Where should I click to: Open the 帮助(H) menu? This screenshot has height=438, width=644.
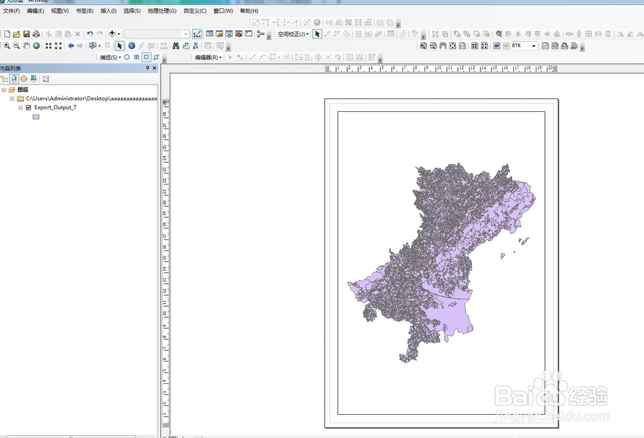click(249, 11)
